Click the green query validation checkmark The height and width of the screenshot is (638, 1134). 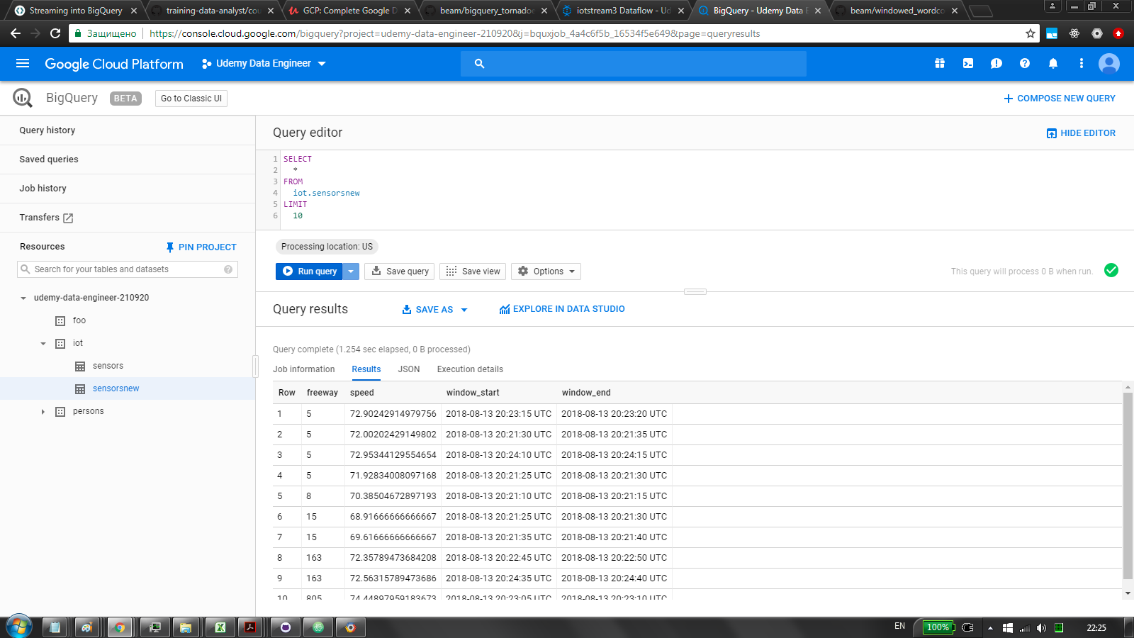pyautogui.click(x=1111, y=270)
